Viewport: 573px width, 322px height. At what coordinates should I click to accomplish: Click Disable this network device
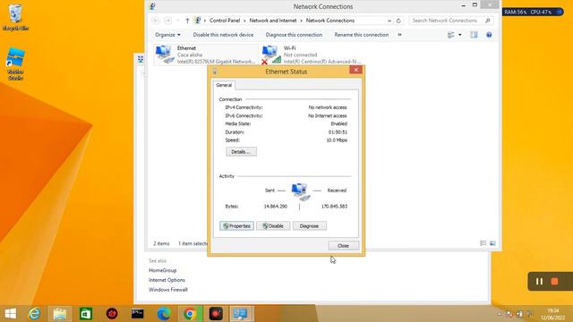(x=223, y=35)
